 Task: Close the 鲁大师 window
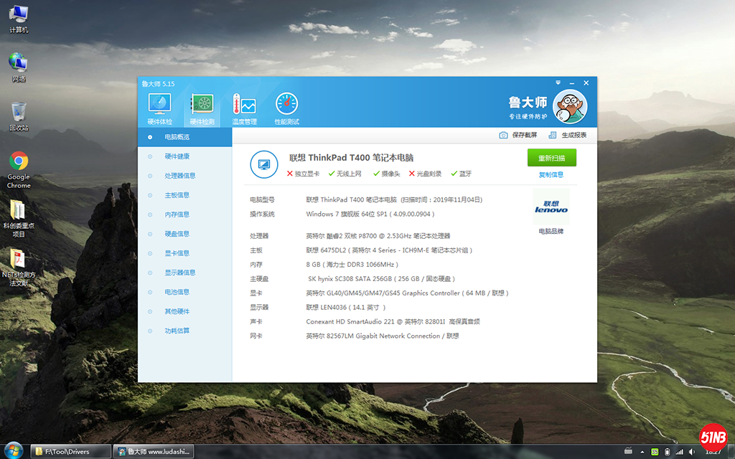click(x=586, y=83)
